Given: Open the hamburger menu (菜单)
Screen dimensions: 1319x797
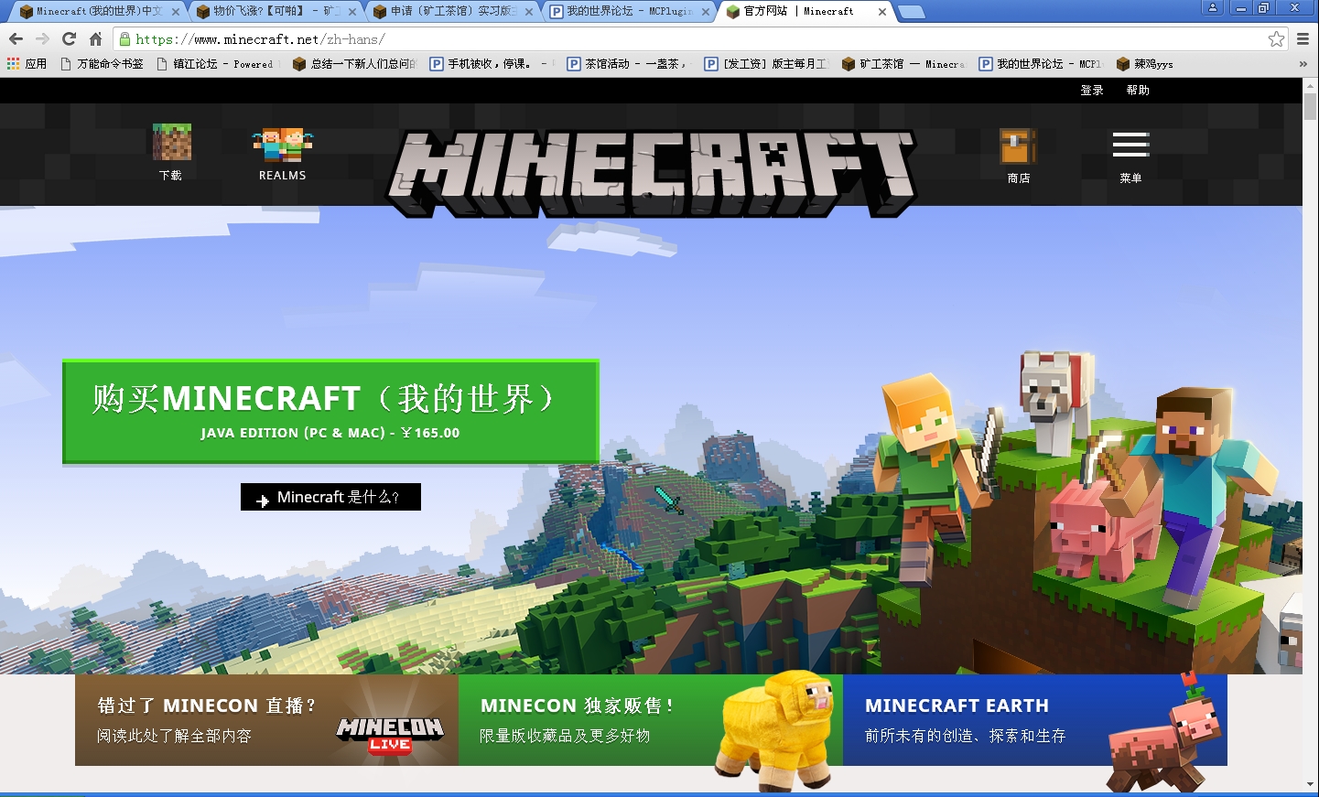Looking at the screenshot, I should pos(1130,145).
